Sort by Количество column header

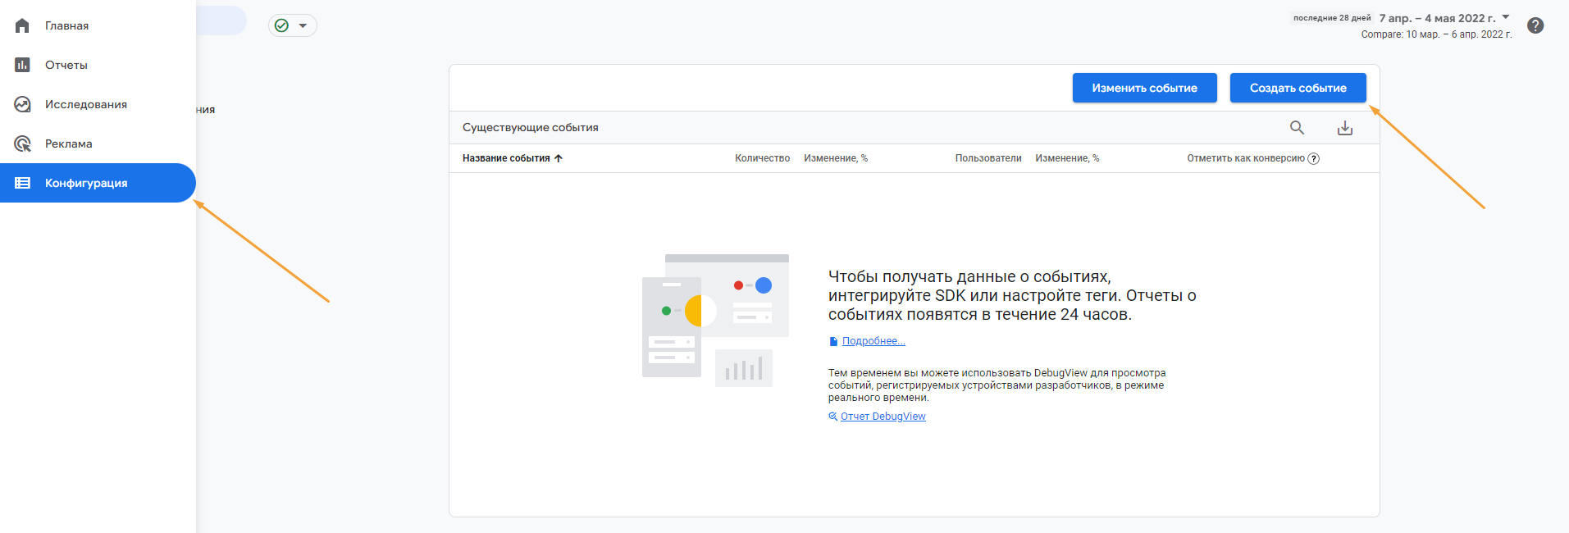click(x=762, y=158)
